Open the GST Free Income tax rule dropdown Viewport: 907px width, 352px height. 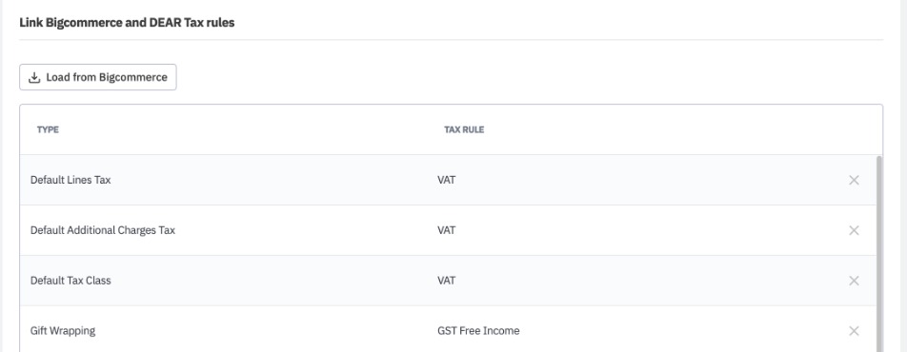click(478, 331)
